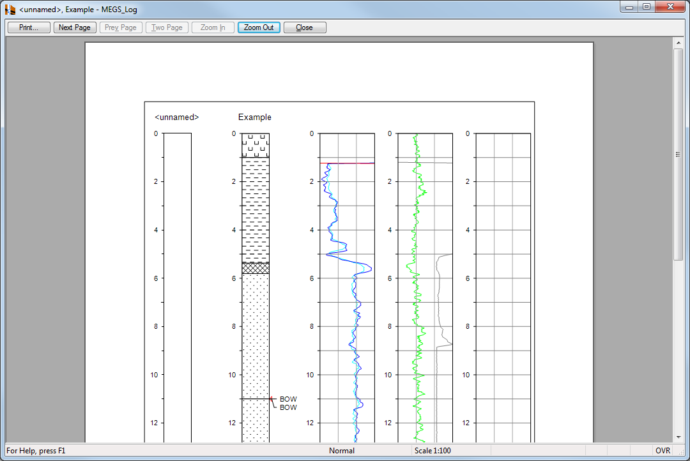Viewport: 690px width, 461px height.
Task: Click the Example column header text
Action: (254, 117)
